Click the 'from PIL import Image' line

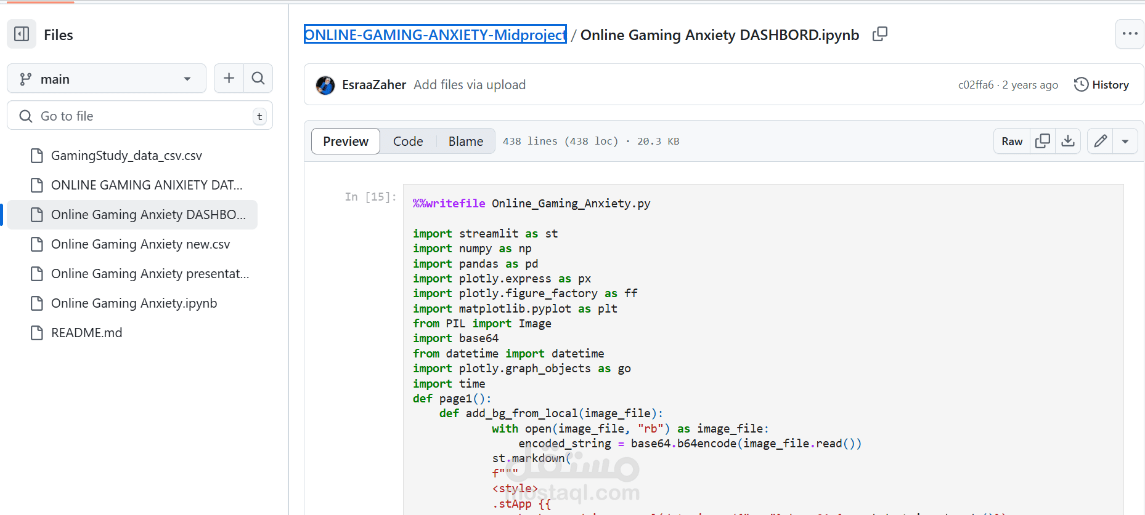point(482,324)
